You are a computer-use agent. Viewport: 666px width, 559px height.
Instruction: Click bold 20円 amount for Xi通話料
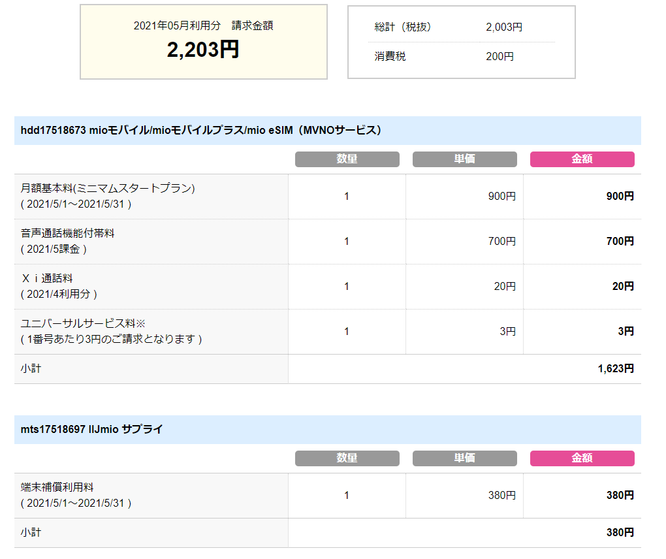coord(623,286)
